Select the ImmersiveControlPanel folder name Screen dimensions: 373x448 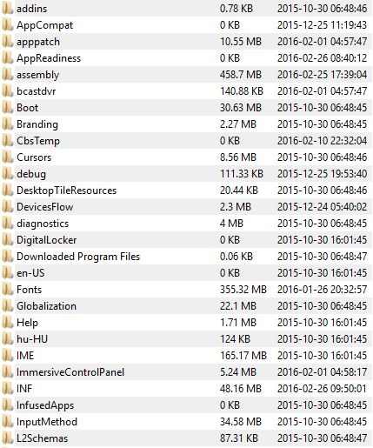tap(70, 372)
